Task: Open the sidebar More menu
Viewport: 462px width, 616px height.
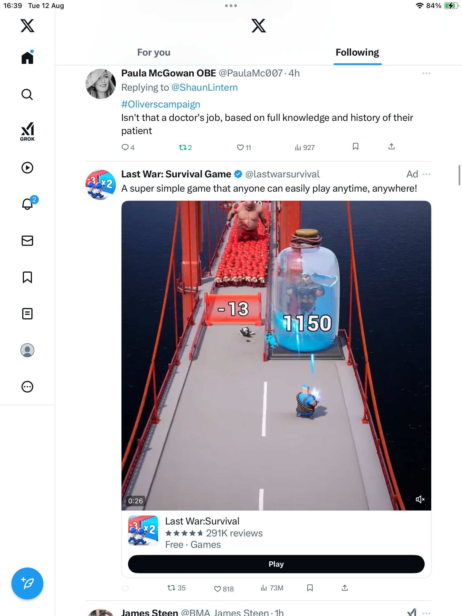Action: coord(27,387)
